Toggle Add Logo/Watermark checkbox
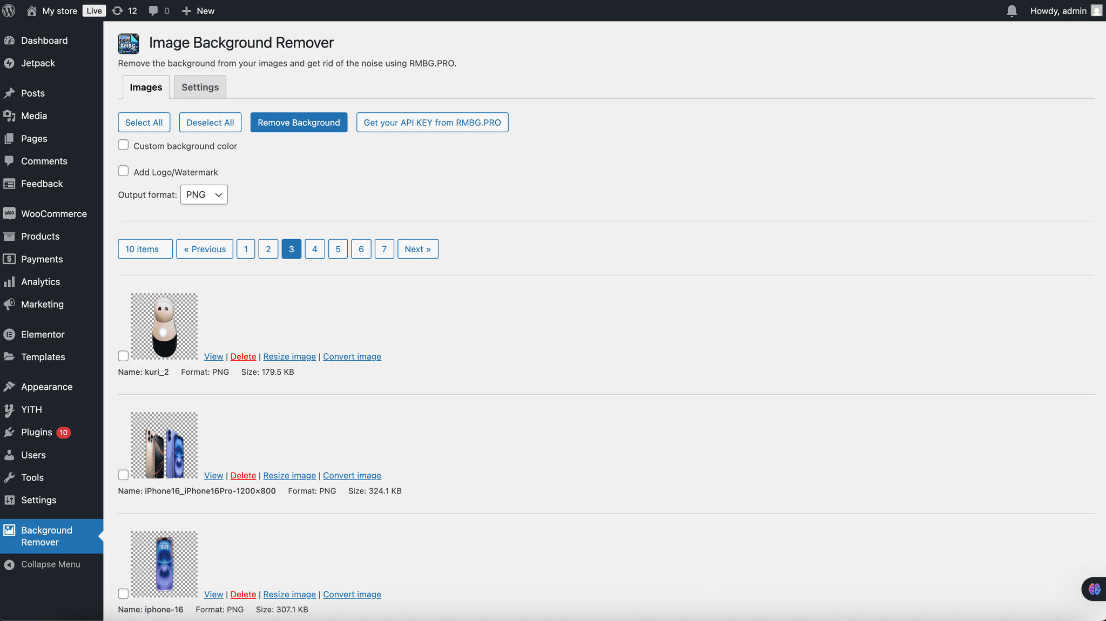1106x621 pixels. [x=123, y=171]
